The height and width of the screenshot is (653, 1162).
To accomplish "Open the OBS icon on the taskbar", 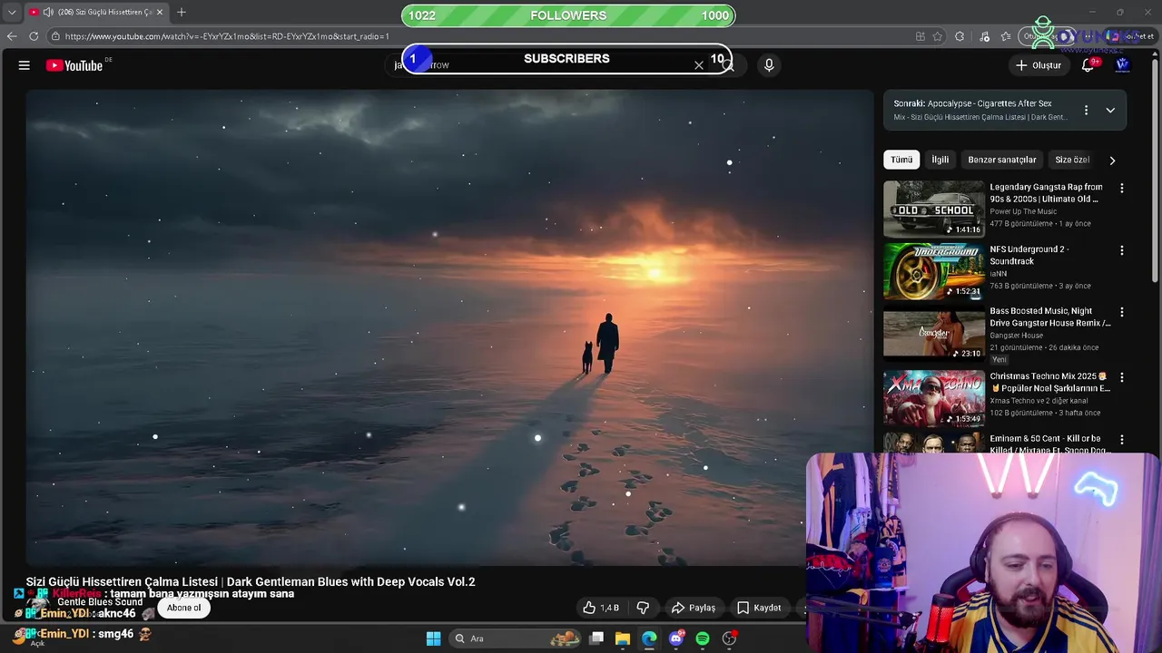I will point(729,638).
